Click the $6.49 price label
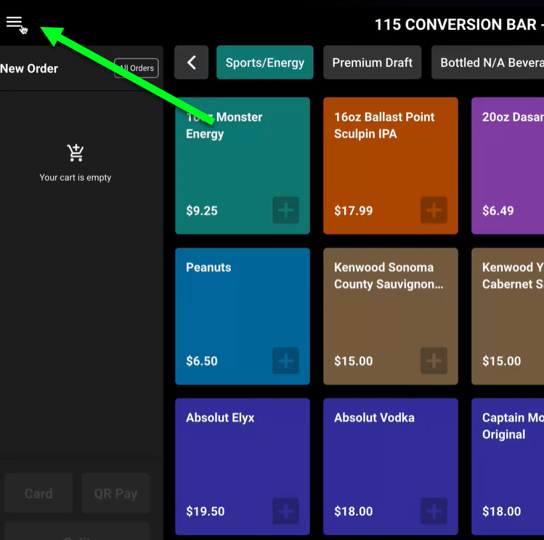 [498, 211]
